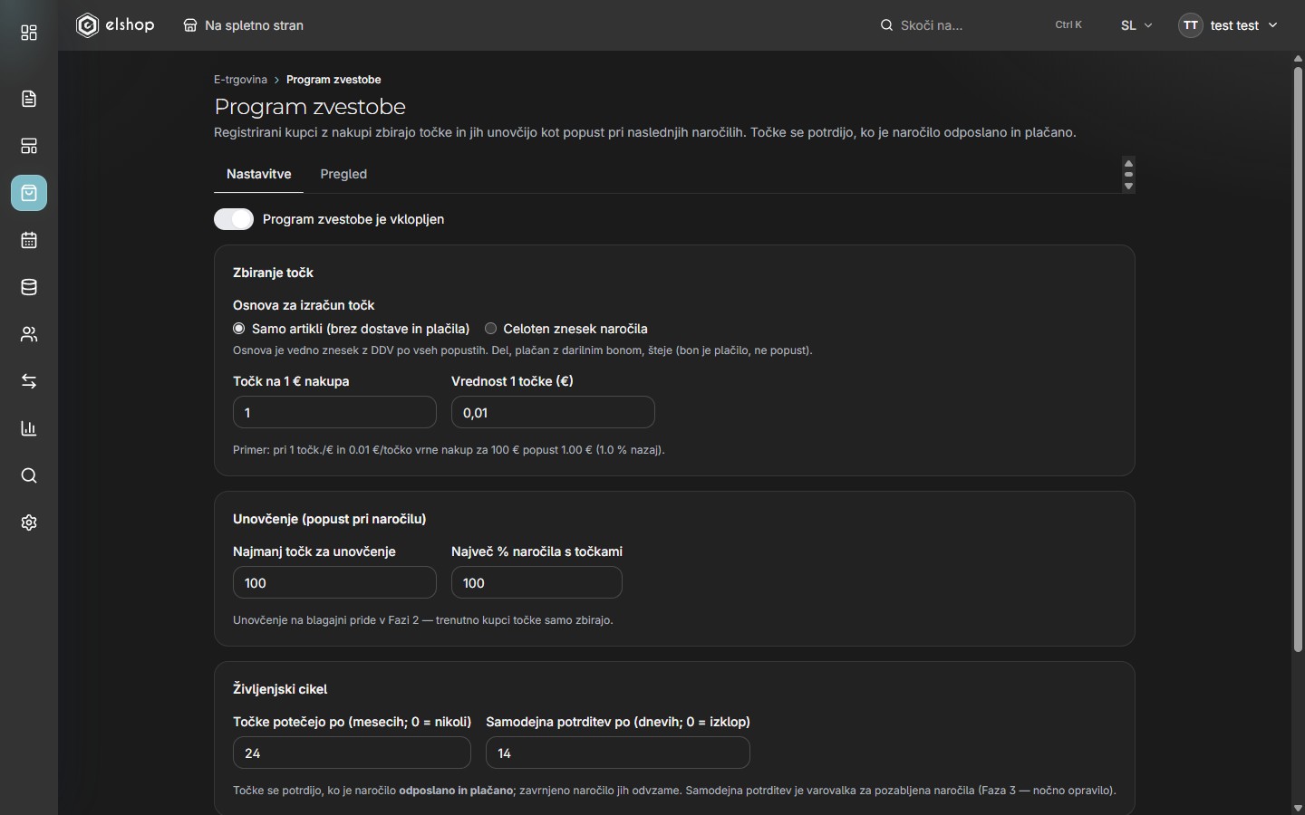
Task: Select 'Samo artikli (brez dostave in plačila)' radio
Action: (239, 329)
